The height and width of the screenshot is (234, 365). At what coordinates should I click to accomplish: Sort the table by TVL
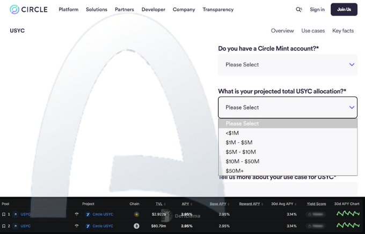click(160, 204)
